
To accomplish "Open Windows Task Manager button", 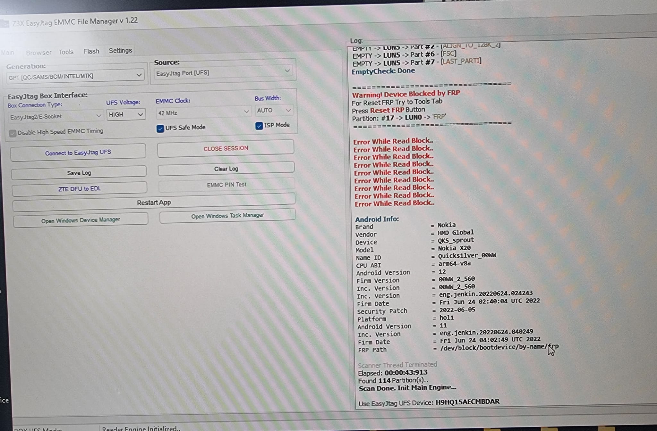I will tap(227, 216).
